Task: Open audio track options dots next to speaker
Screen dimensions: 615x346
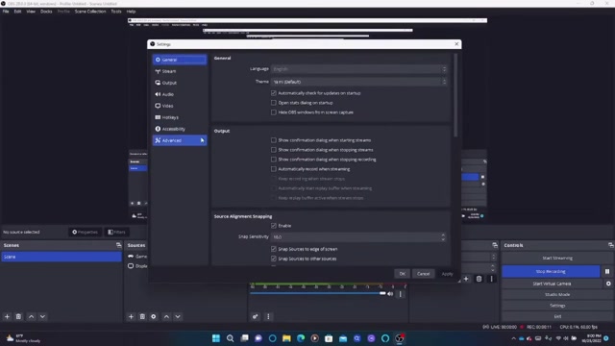Action: 400,294
